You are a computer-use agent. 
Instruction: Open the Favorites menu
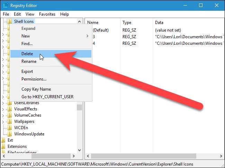[47, 14]
